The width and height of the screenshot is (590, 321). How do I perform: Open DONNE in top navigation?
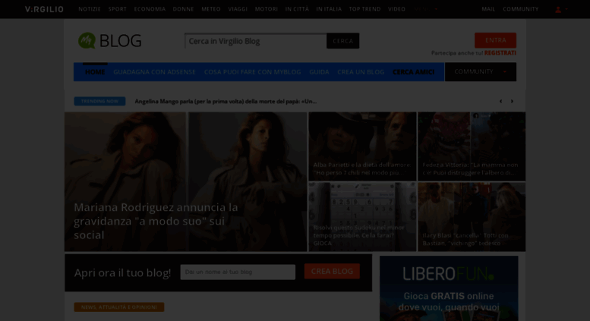coord(183,9)
